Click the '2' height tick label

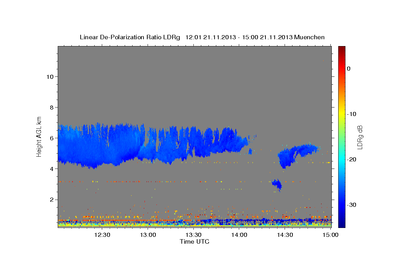point(52,200)
